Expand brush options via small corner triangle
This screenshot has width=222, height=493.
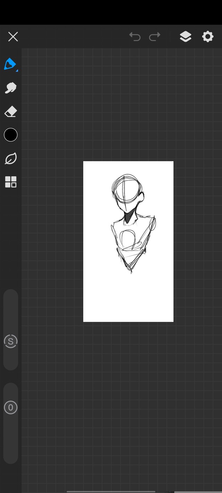(x=17, y=71)
